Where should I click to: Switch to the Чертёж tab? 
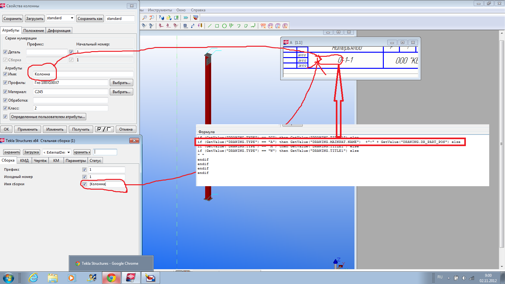tap(40, 161)
